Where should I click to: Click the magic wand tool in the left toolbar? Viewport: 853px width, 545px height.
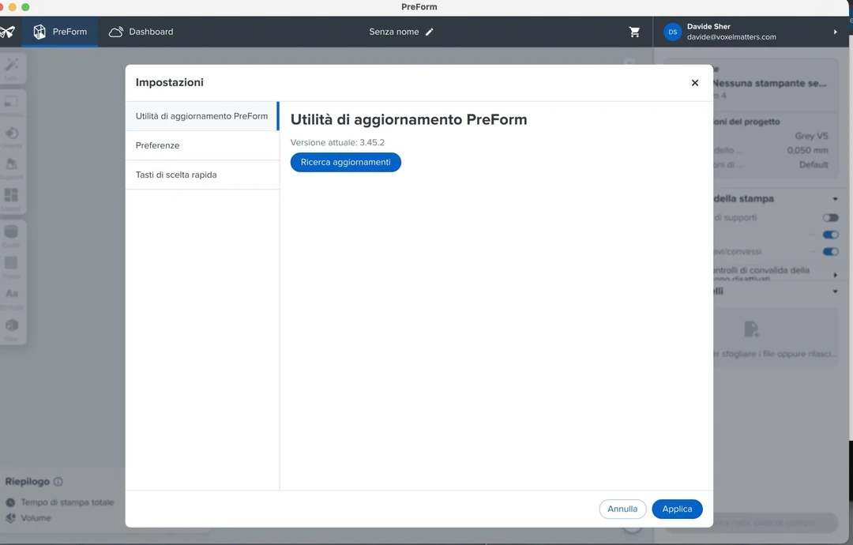point(11,66)
